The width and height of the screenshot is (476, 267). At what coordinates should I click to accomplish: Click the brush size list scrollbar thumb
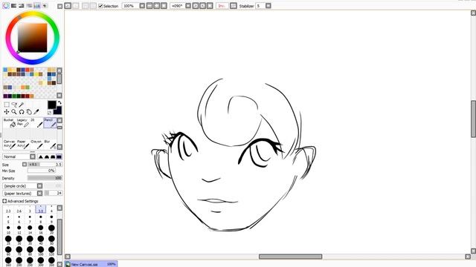(x=59, y=237)
